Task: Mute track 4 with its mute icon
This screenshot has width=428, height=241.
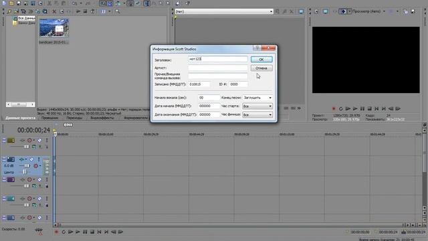Action: (x=39, y=199)
